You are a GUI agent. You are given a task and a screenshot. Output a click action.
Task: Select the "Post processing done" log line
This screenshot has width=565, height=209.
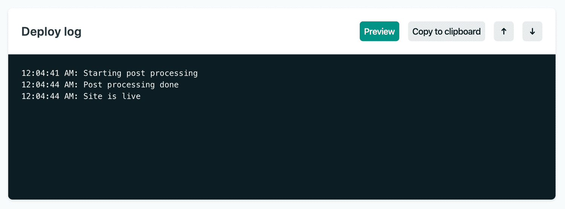[x=100, y=85]
